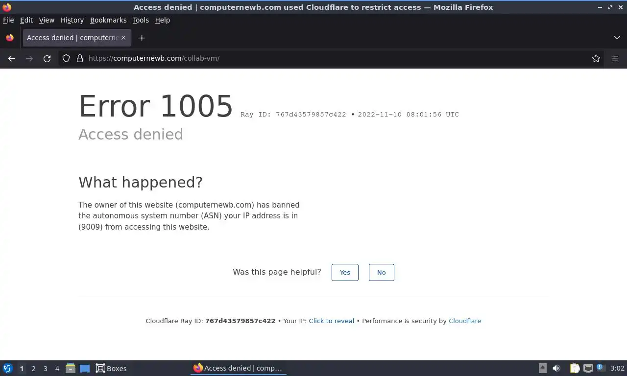The image size is (627, 376).
Task: Click the Error 1005 heading
Action: click(156, 106)
